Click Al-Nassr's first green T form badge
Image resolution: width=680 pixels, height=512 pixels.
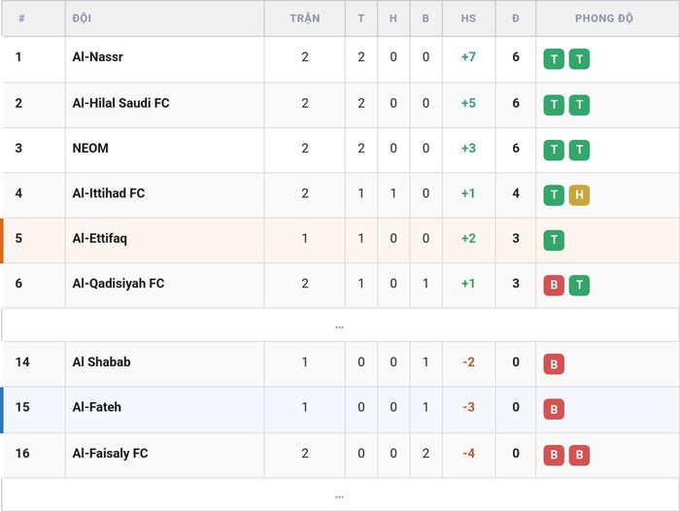[x=554, y=59]
